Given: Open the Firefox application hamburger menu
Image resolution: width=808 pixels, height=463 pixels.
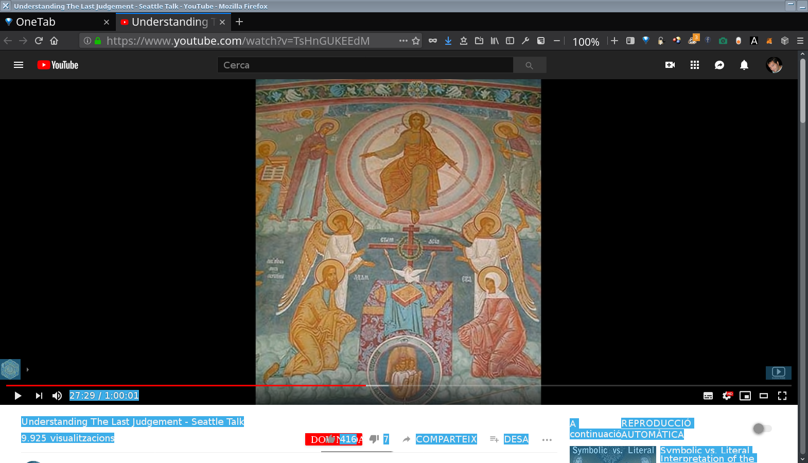Looking at the screenshot, I should click(800, 41).
